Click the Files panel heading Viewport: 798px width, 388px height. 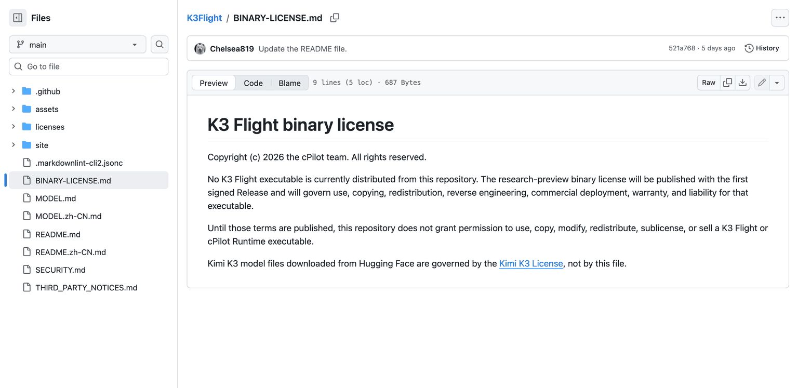click(41, 18)
